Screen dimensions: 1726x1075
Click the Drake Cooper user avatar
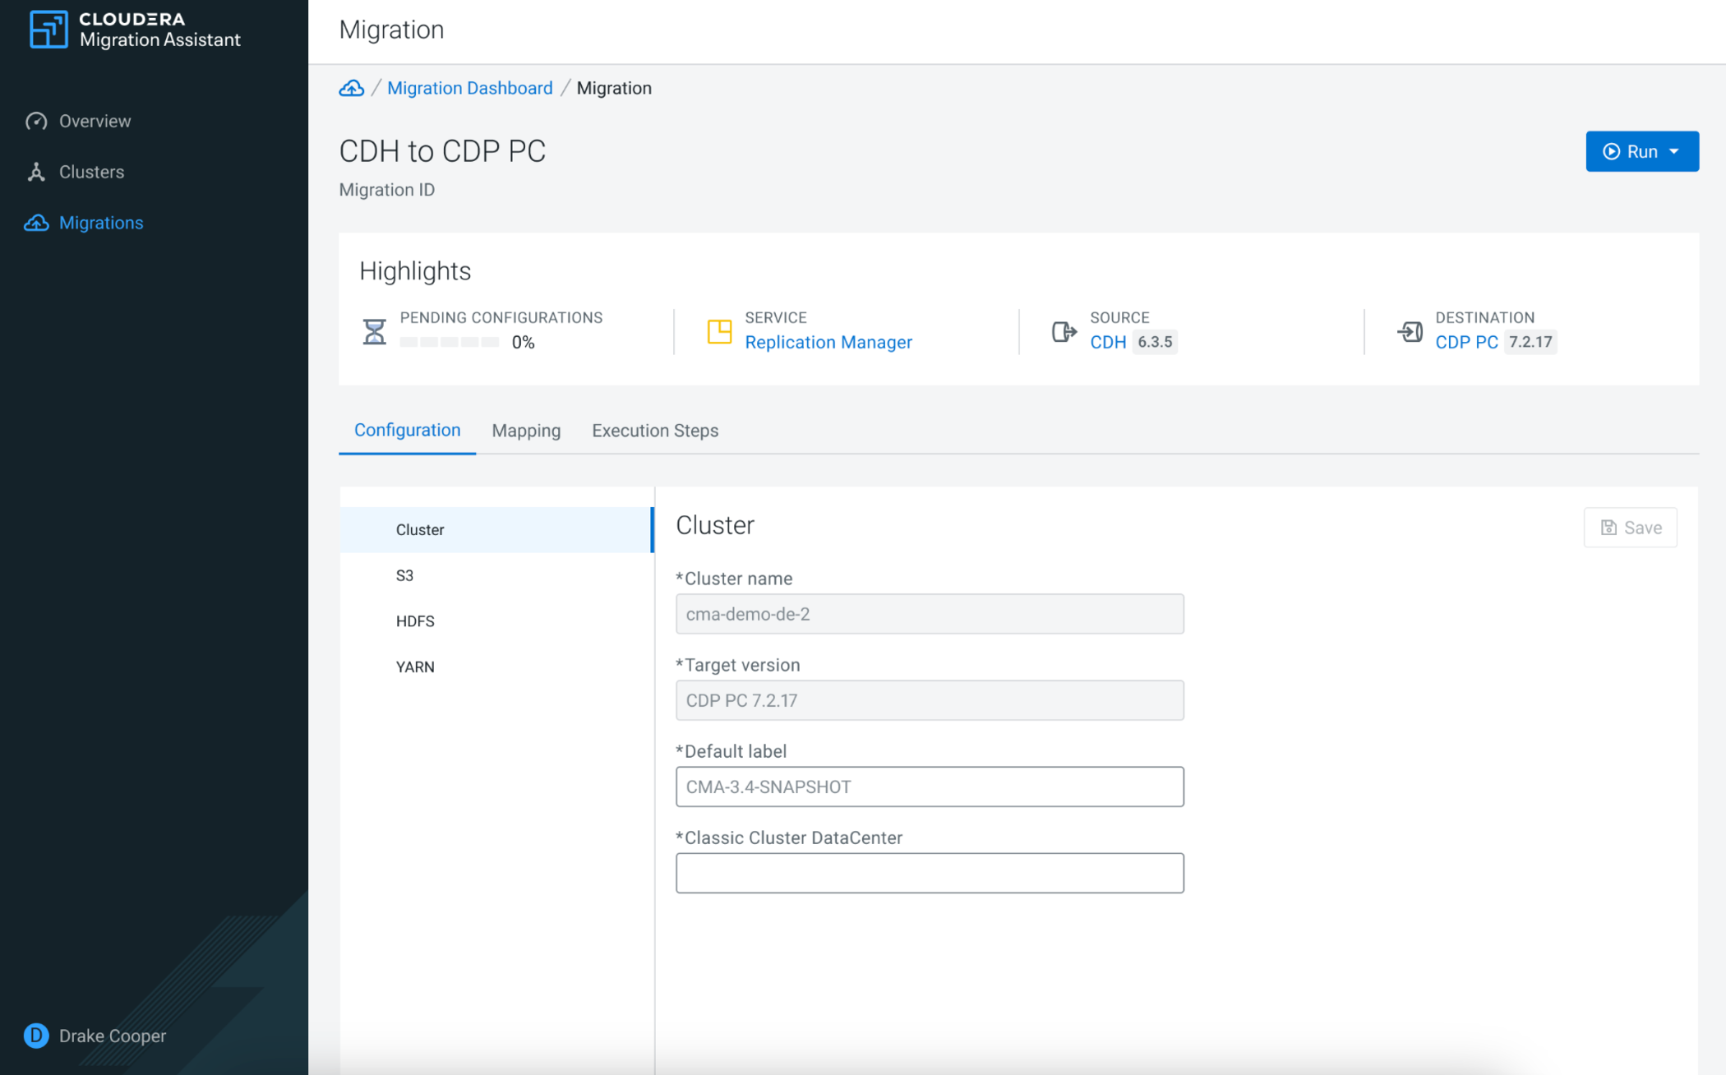point(36,1036)
